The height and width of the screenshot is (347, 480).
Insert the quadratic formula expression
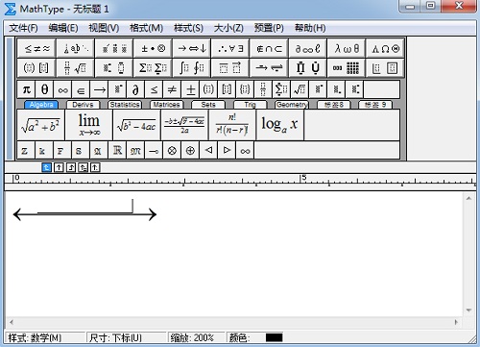click(184, 125)
